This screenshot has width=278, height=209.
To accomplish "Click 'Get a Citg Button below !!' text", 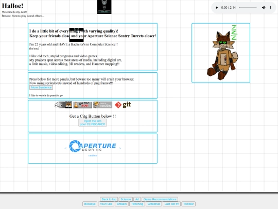I will [93, 116].
